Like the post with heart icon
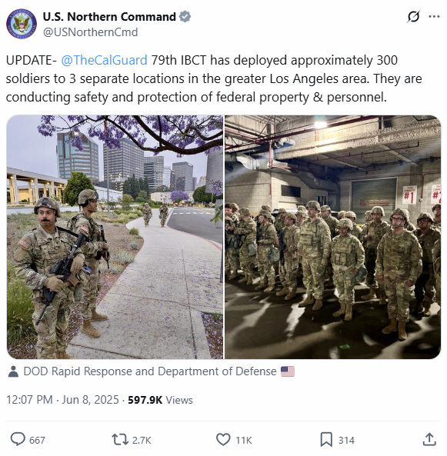 tap(223, 439)
